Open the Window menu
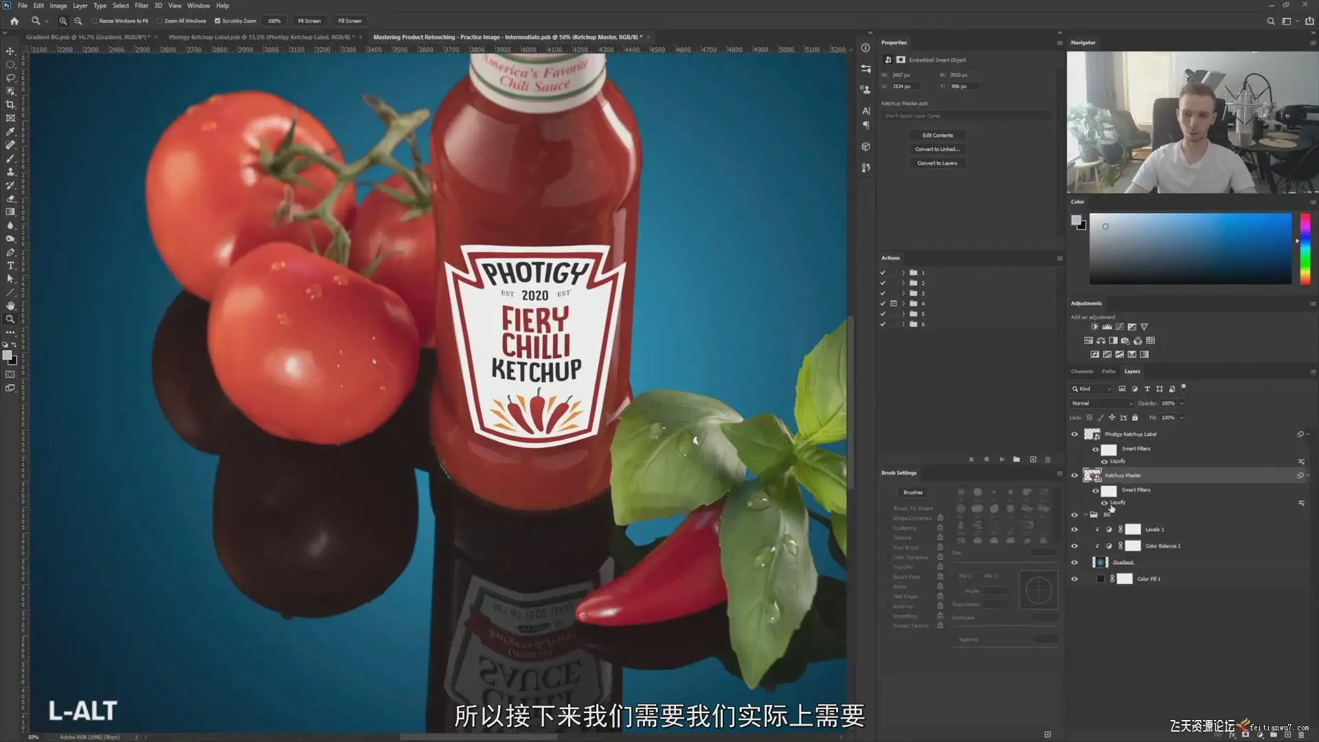The width and height of the screenshot is (1319, 742). (x=199, y=5)
